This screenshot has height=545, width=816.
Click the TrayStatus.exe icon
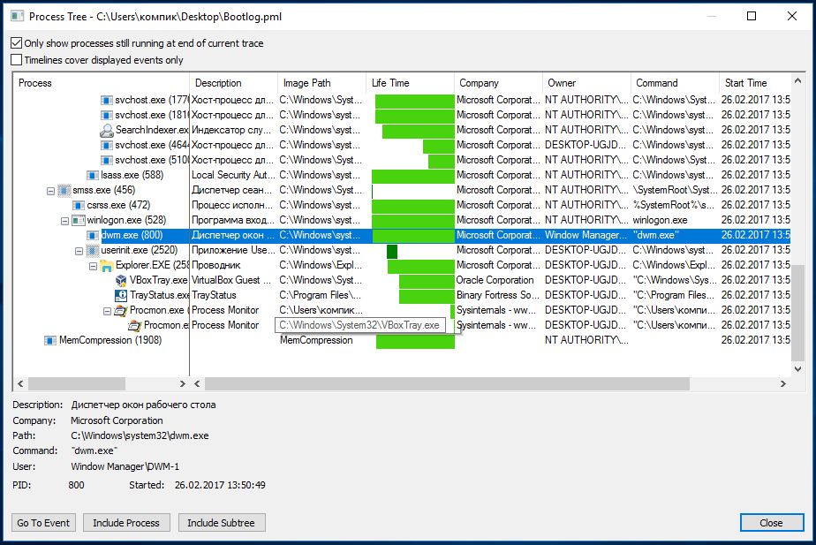pyautogui.click(x=121, y=295)
